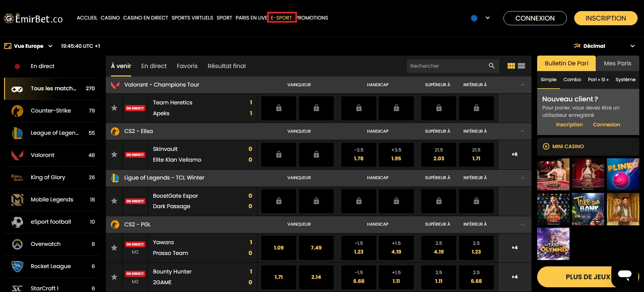The height and width of the screenshot is (292, 644).
Task: Show +6 more markets for Skinvault match
Action: (515, 155)
